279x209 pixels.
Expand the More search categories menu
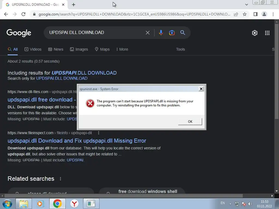[x=122, y=50]
